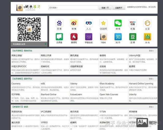
Task: Click the 关注微信公众号 bar
Action: [29, 44]
